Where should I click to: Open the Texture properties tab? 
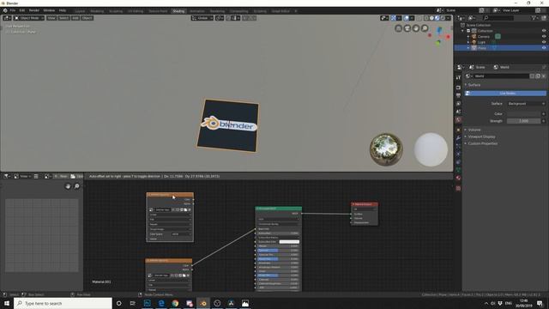(458, 188)
